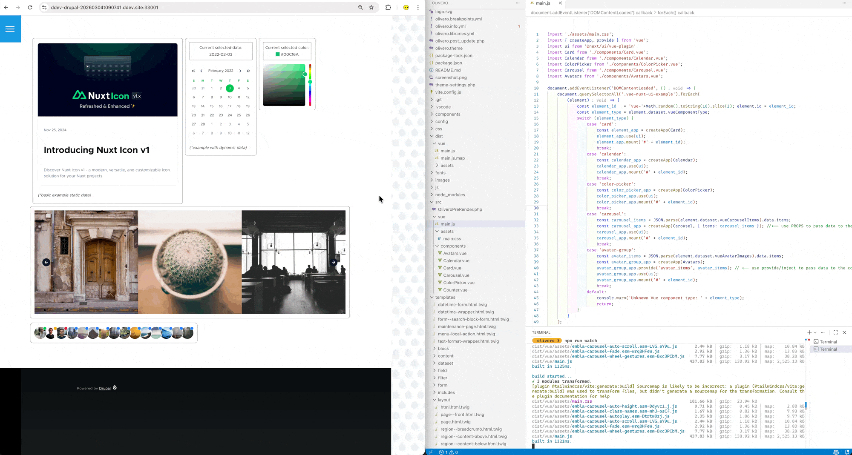852x455 pixels.
Task: Select the TERMINAL panel tab
Action: coord(541,332)
